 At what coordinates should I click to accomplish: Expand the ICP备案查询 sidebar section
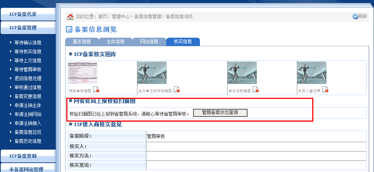pyautogui.click(x=28, y=156)
